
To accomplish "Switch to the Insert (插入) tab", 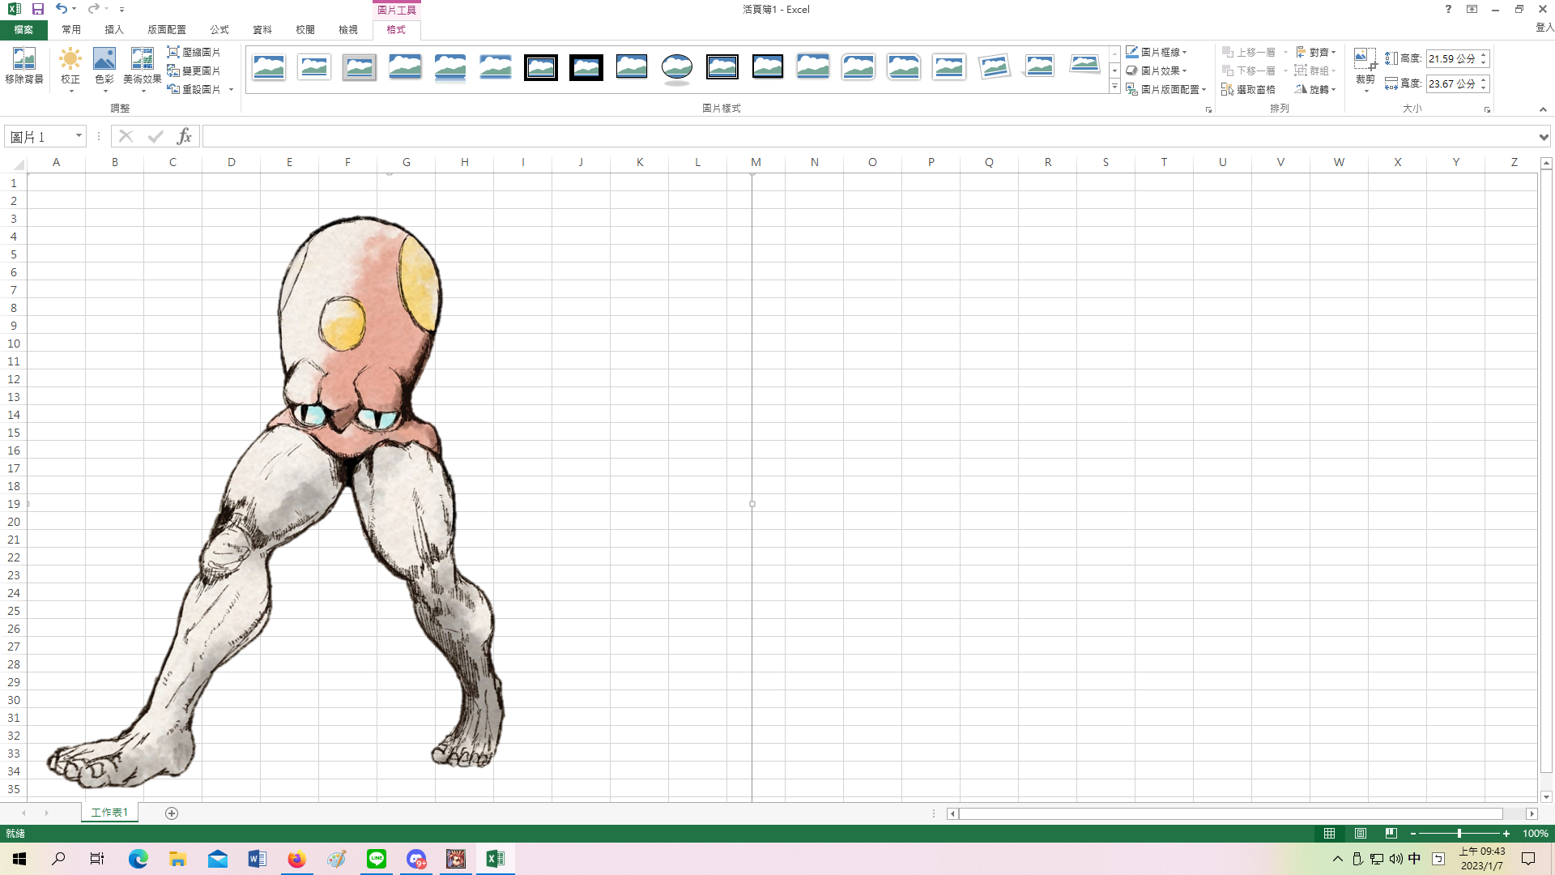I will point(114,30).
